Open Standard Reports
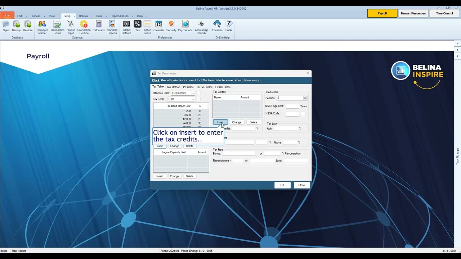Screen dimensions: 461x259 [x=112, y=28]
